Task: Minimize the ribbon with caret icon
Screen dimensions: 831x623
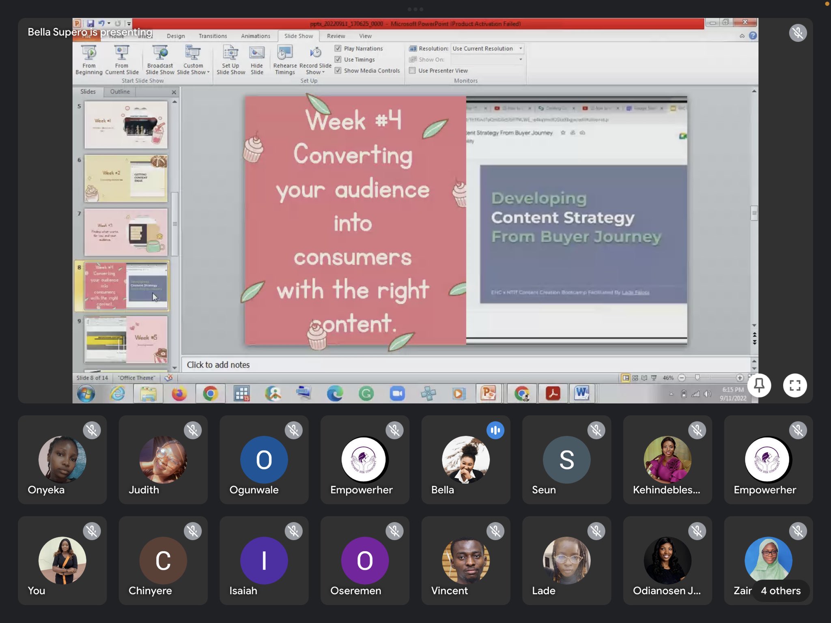Action: [x=742, y=36]
